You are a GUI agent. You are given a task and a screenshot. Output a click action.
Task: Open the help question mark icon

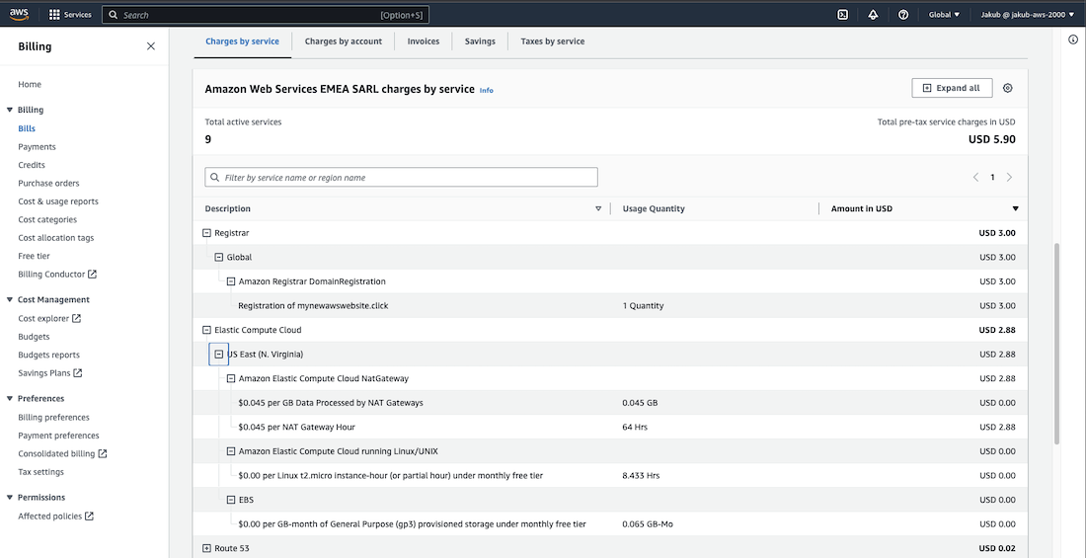[903, 15]
